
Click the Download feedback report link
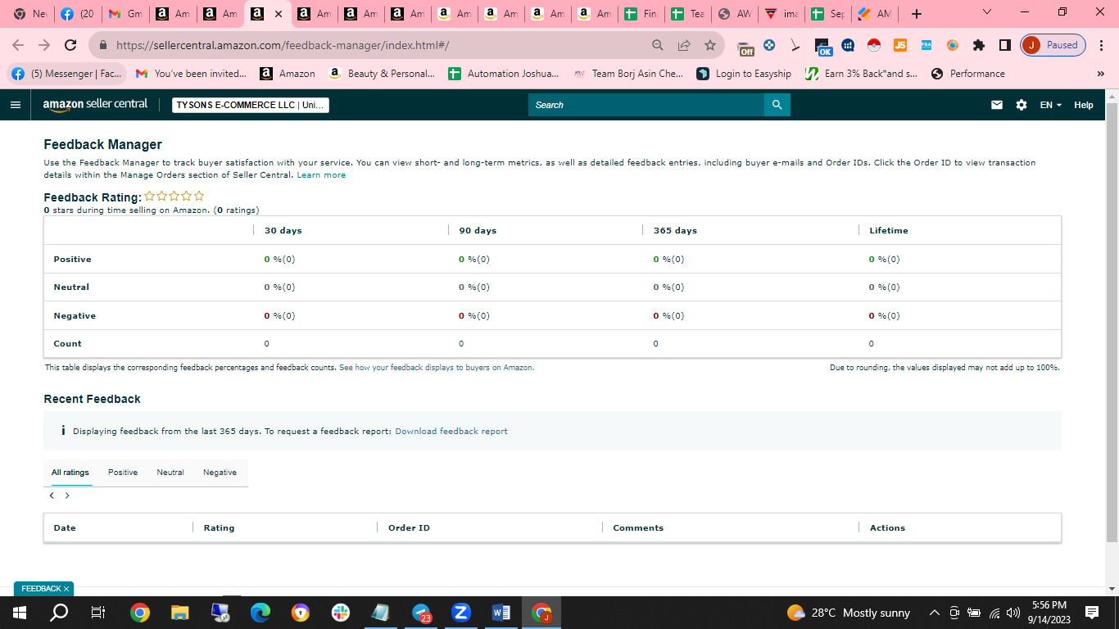[x=451, y=432]
